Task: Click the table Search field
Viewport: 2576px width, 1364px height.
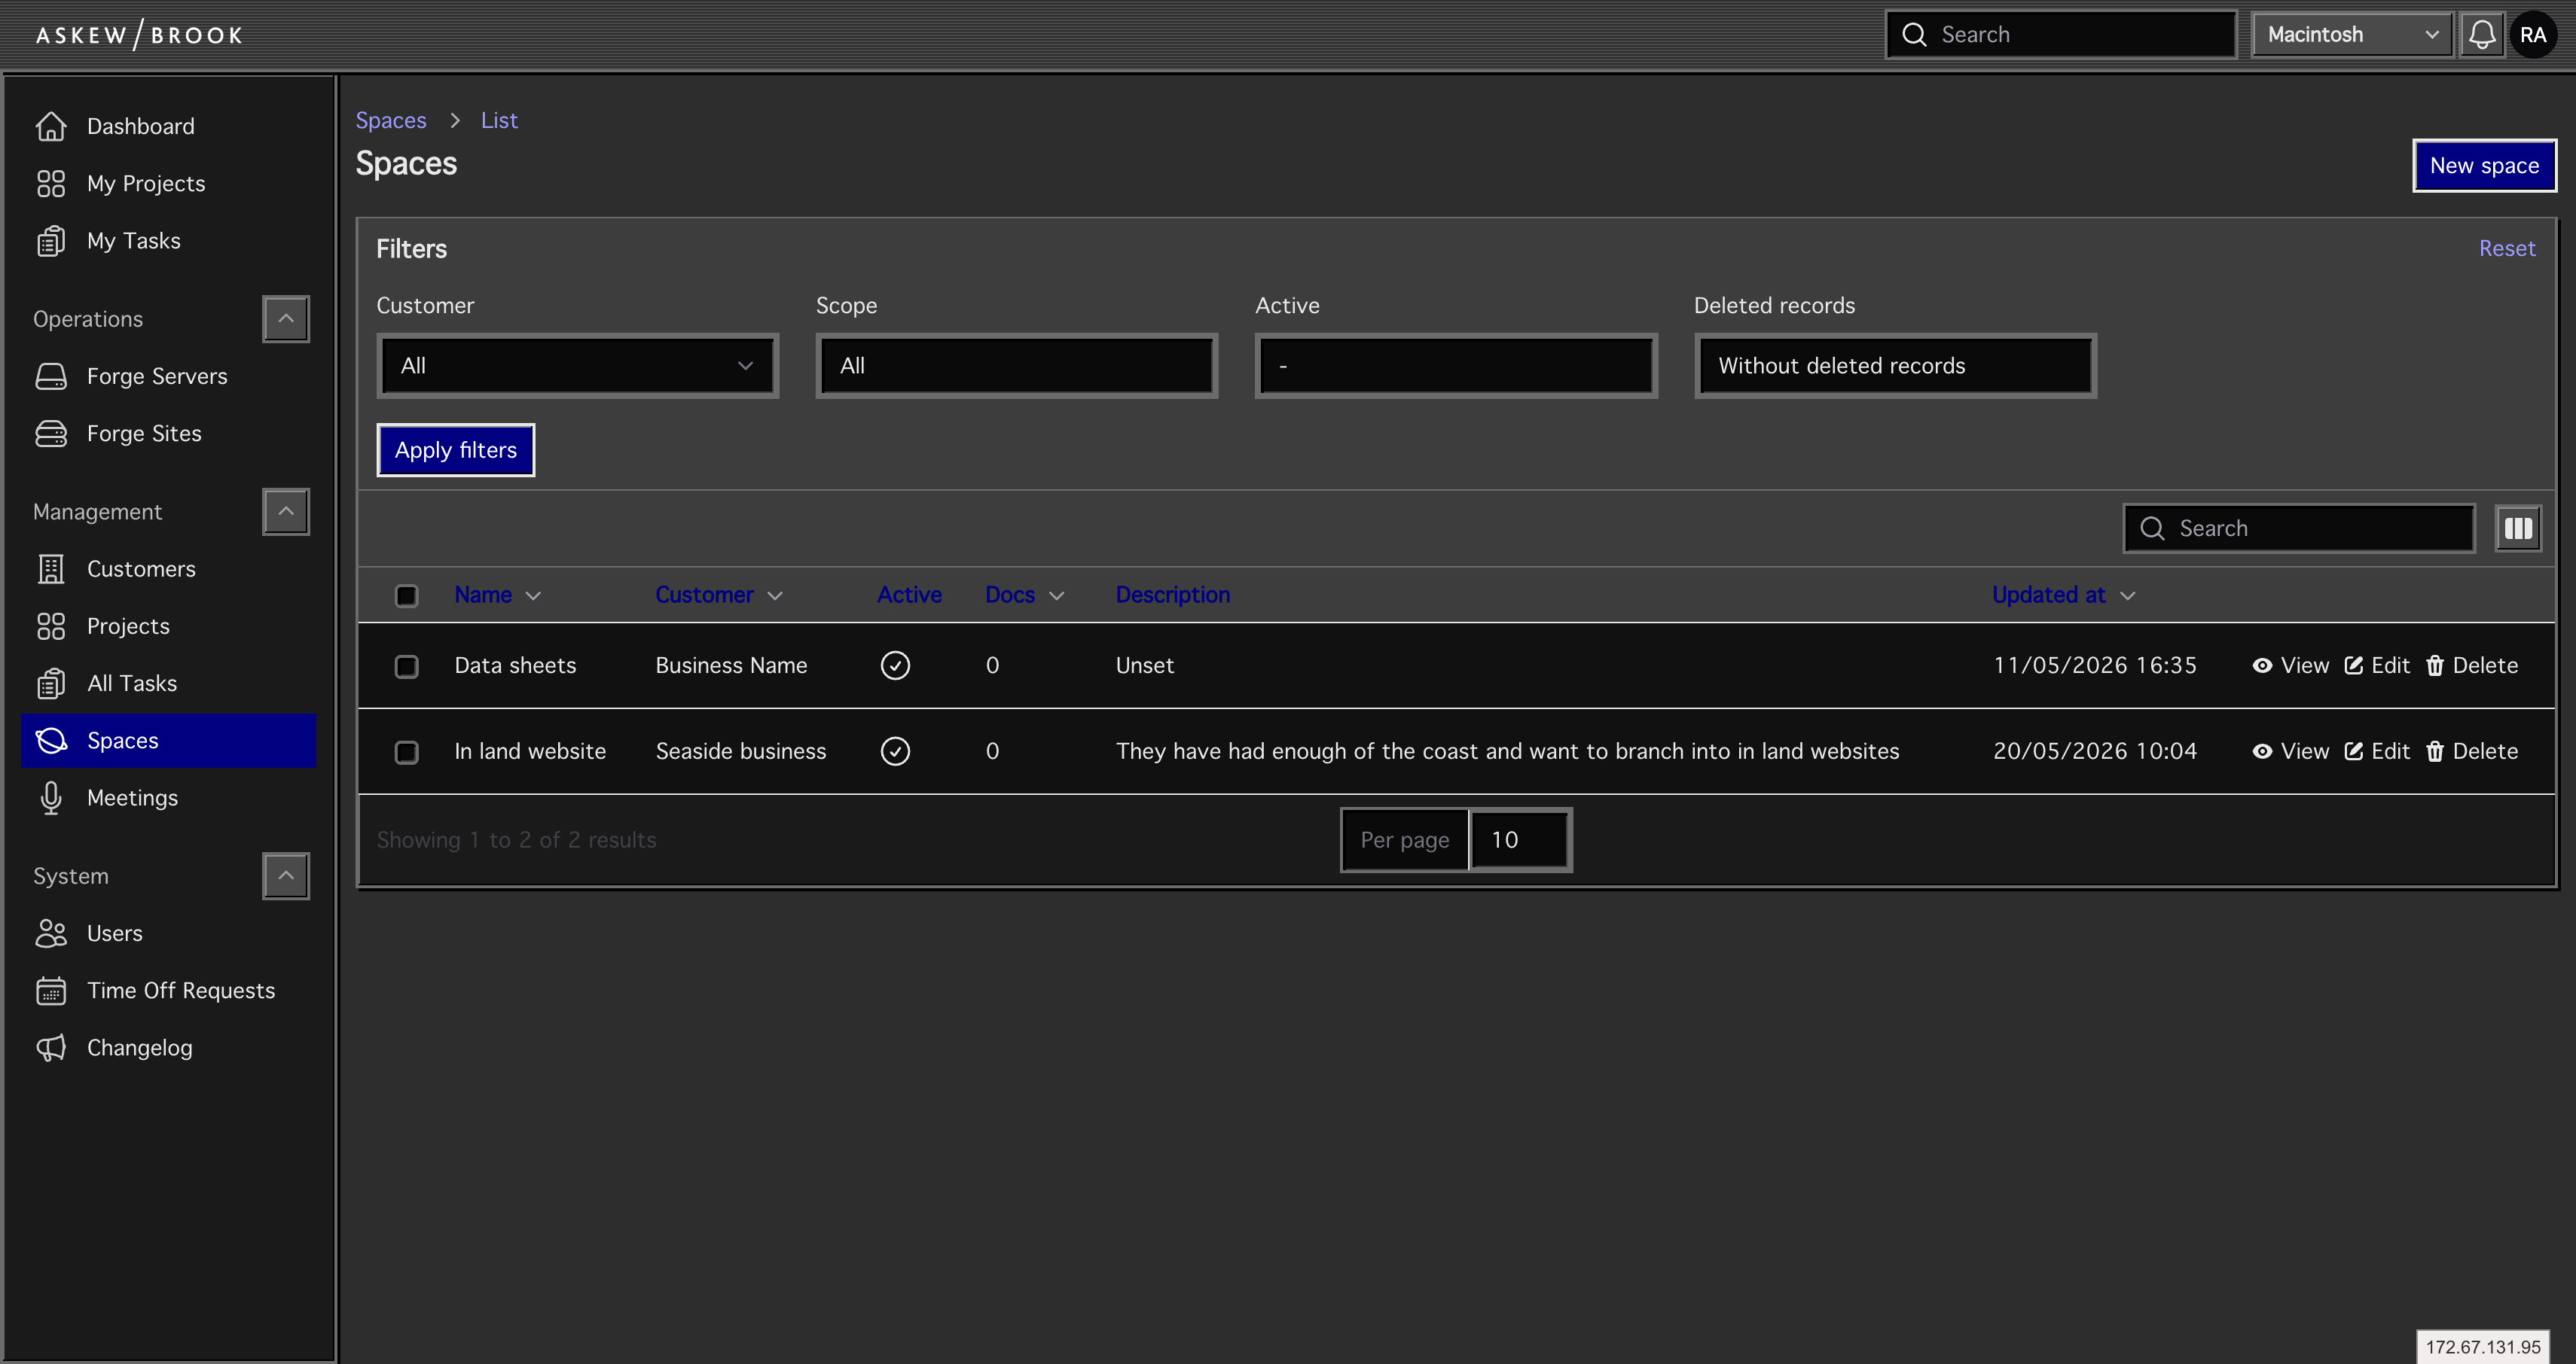Action: tap(2298, 528)
